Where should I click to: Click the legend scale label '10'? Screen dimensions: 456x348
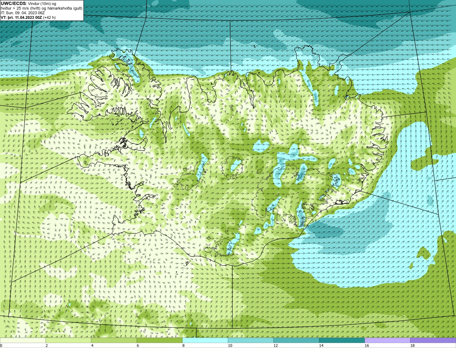[230, 346]
